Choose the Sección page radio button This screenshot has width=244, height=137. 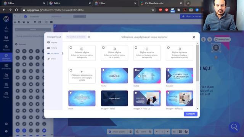click(x=168, y=70)
